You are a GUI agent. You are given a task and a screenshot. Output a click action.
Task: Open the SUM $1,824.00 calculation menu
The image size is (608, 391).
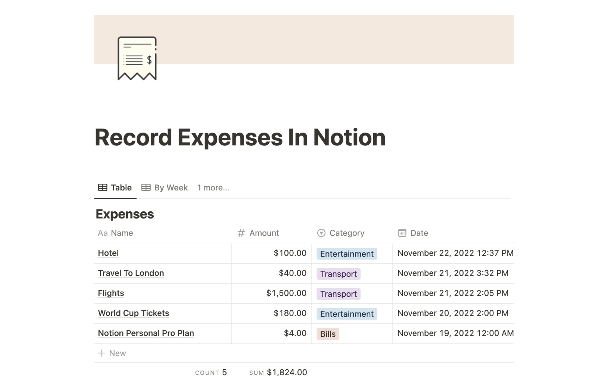click(278, 373)
